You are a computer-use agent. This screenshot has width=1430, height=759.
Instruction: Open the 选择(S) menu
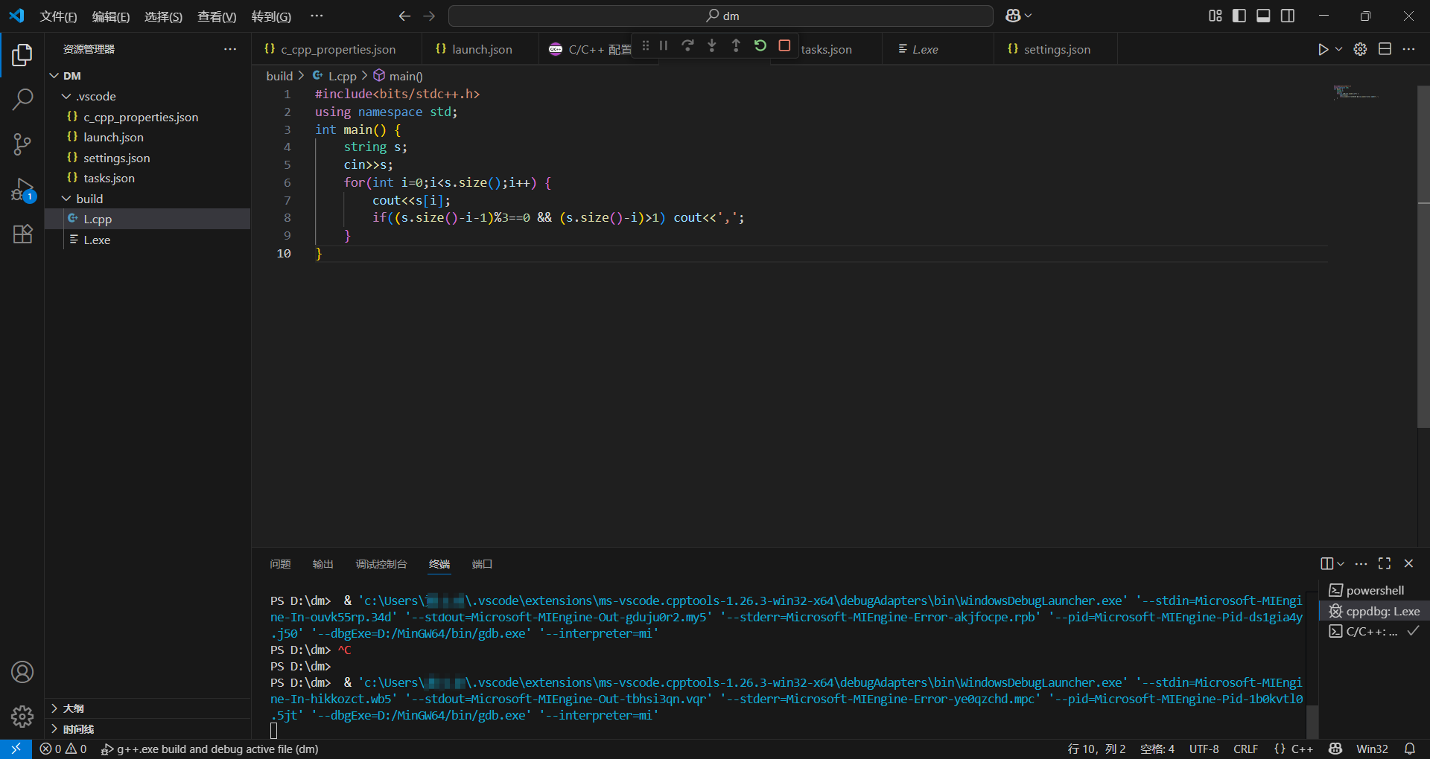[x=163, y=16]
